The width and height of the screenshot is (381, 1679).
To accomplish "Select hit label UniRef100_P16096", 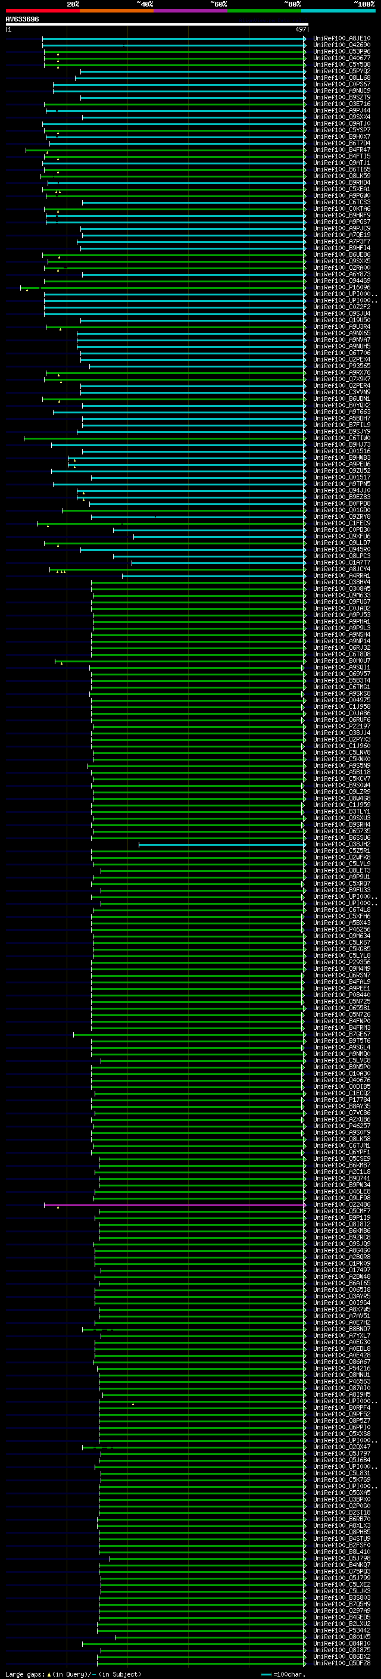I will point(342,288).
